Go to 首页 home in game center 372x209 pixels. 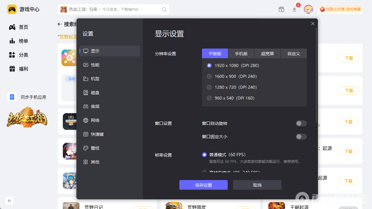[19, 27]
